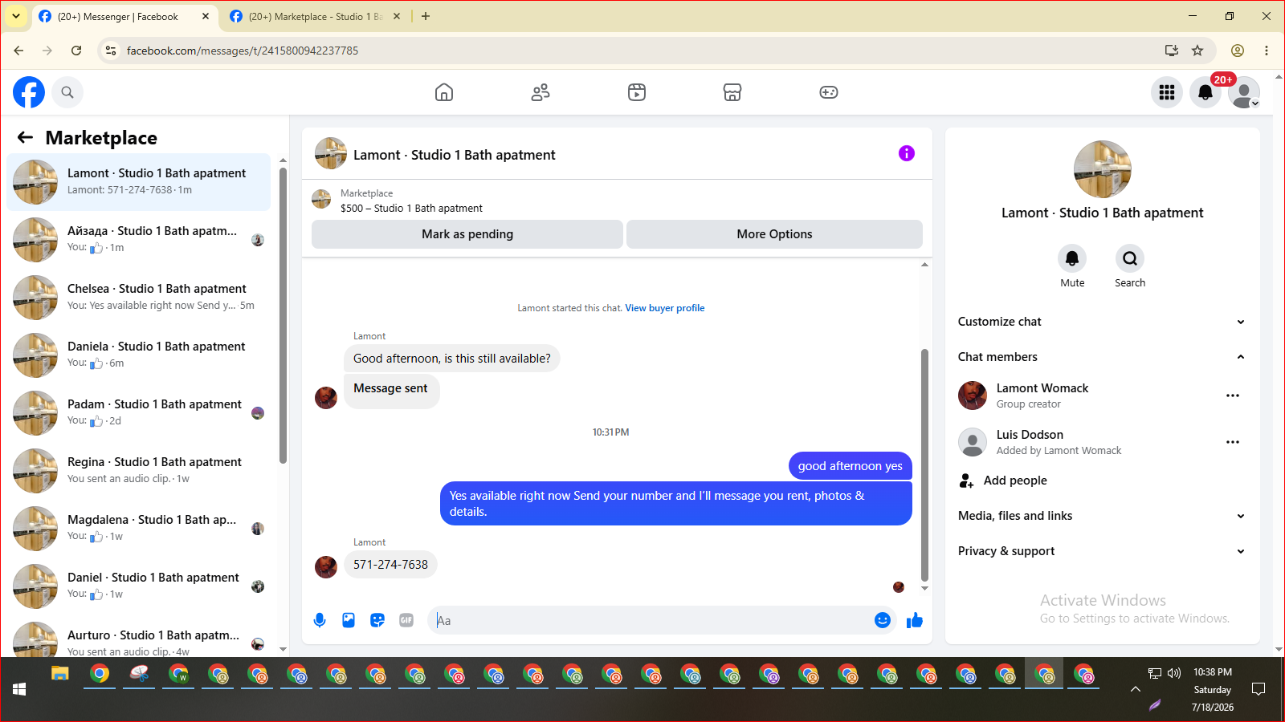Open the nine-dot Menu grid
The height and width of the screenshot is (722, 1285).
[x=1167, y=92]
